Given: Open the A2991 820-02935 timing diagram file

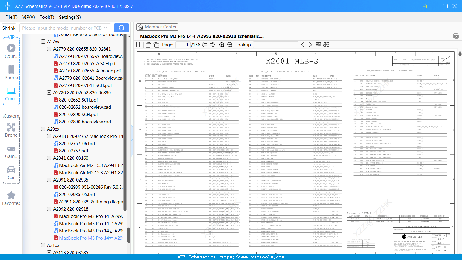Looking at the screenshot, I should pos(91,202).
